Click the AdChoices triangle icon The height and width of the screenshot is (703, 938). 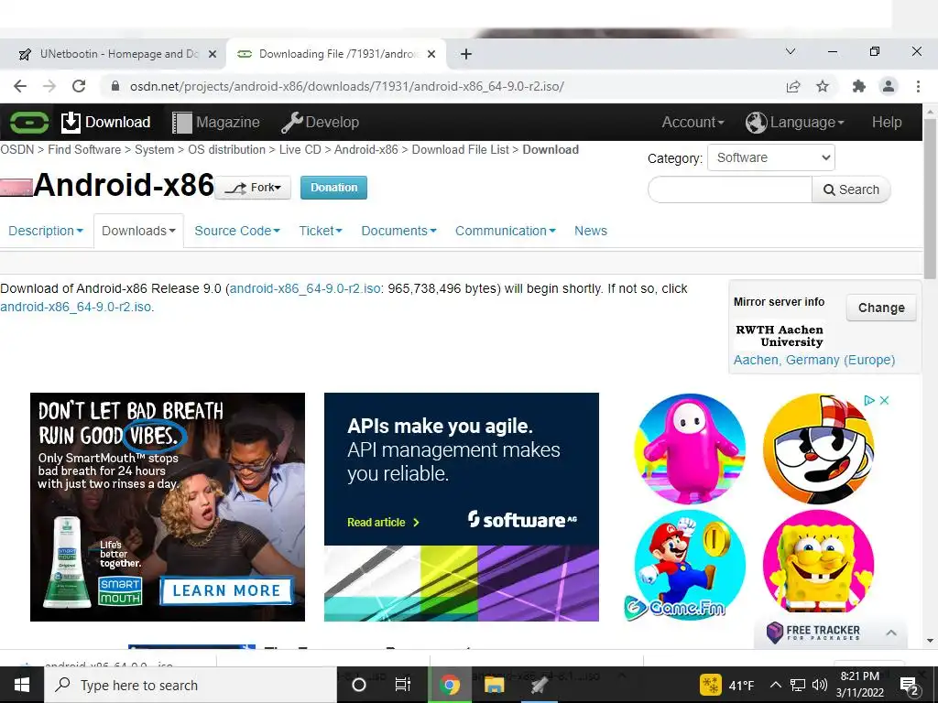pos(869,401)
